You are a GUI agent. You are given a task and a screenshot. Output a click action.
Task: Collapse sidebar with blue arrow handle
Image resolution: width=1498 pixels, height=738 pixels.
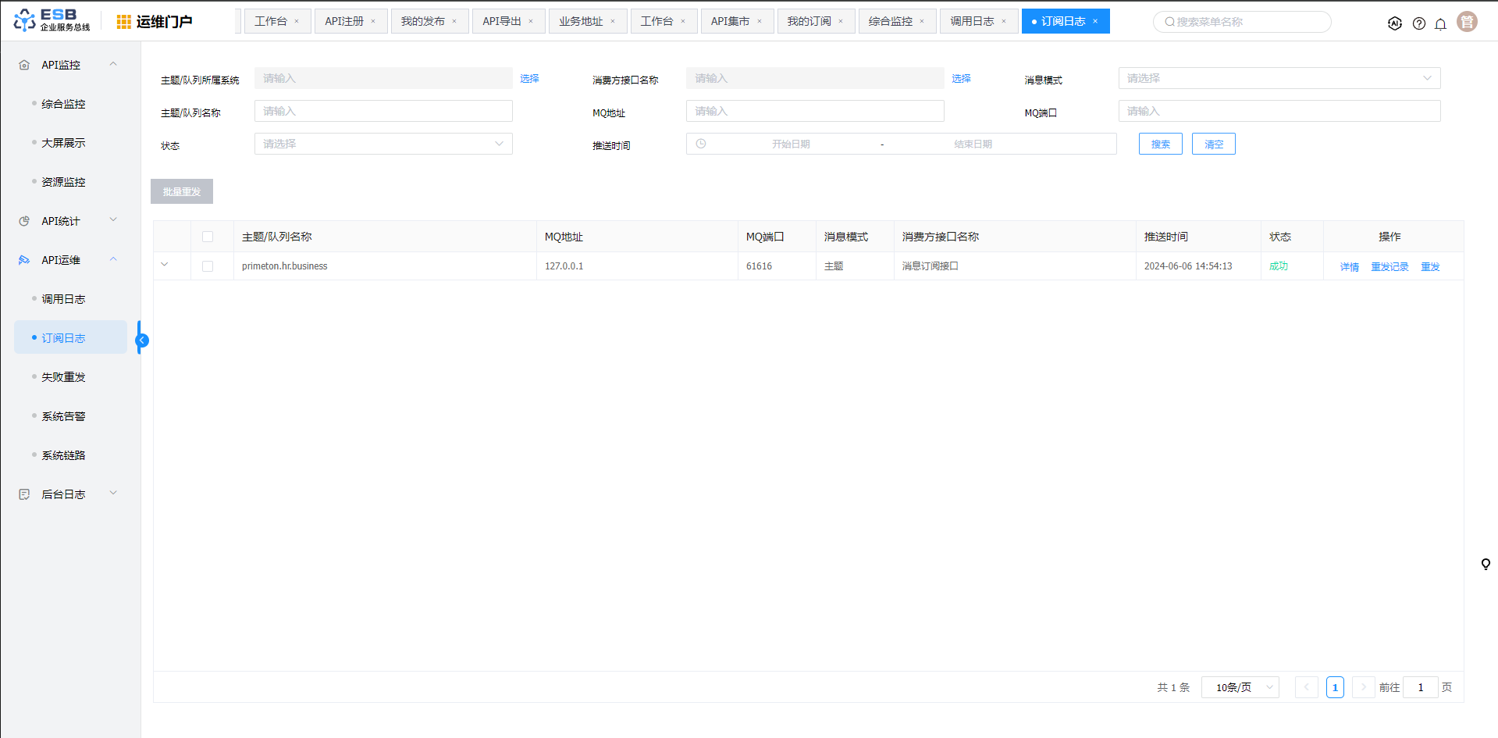(x=142, y=340)
